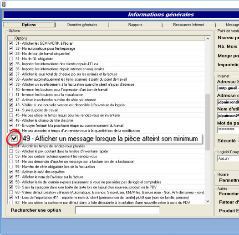Viewport: 239px width, 235px height.
Task: Toggle option 32 No automatique pour l'entreposage
Action: [x=11, y=48]
